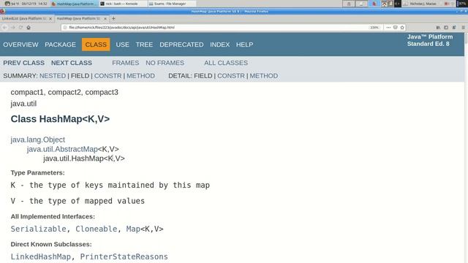The width and height of the screenshot is (468, 263).
Task: Open the OVERVIEW navigation item
Action: [21, 45]
